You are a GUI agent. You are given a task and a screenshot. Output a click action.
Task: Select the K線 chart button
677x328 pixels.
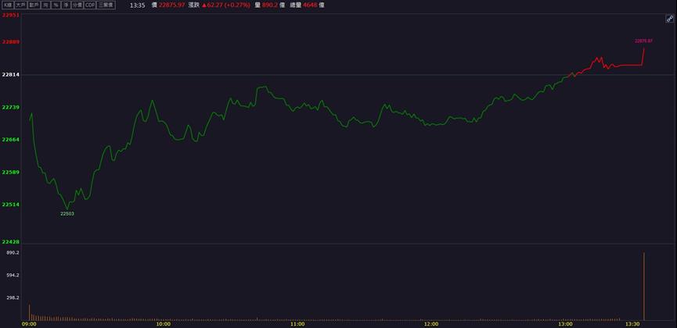point(8,5)
